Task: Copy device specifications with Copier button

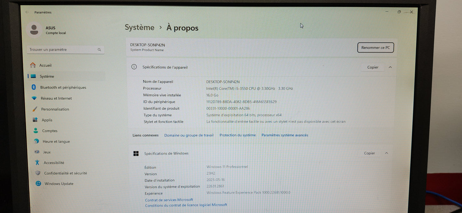Action: (x=372, y=67)
